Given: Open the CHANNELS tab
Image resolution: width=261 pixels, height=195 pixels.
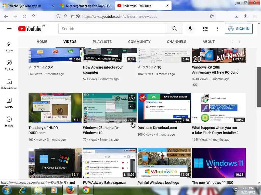Looking at the screenshot, I should 177,42.
